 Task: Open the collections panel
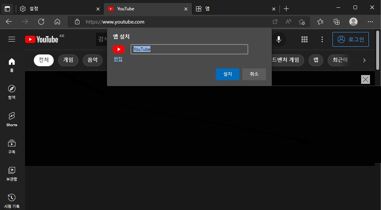click(337, 22)
